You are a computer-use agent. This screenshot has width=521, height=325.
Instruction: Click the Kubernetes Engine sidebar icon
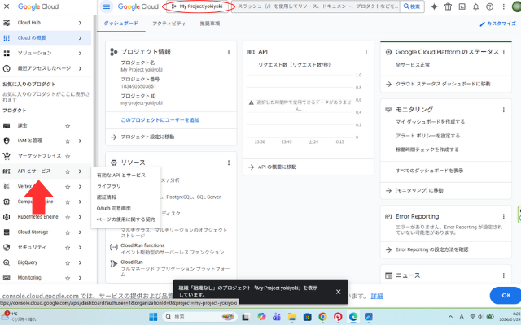pyautogui.click(x=8, y=217)
